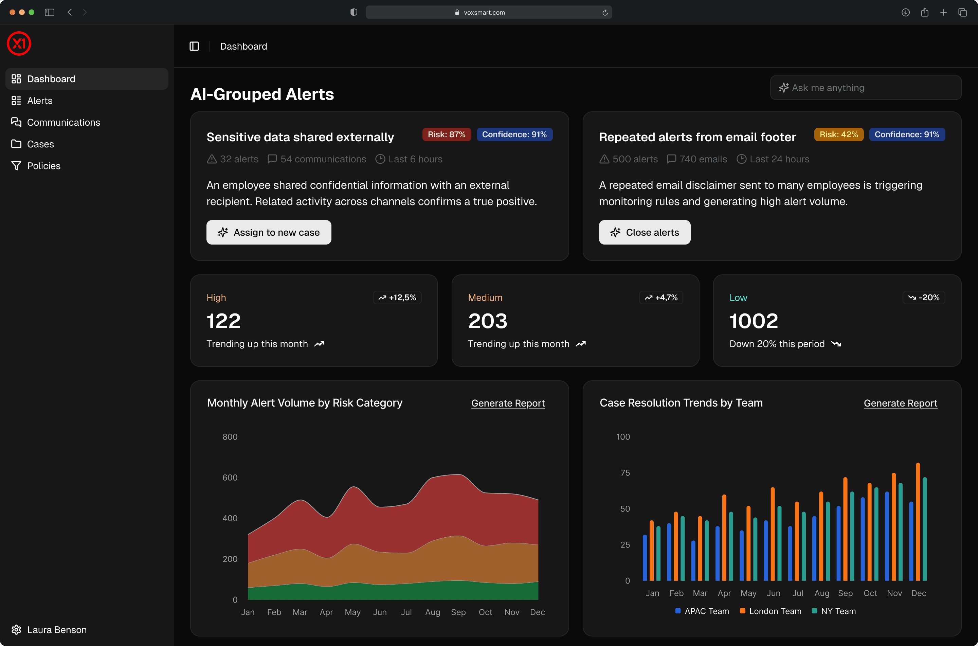
Task: Click the sparkle icon inside Ask me anything
Action: [x=784, y=87]
